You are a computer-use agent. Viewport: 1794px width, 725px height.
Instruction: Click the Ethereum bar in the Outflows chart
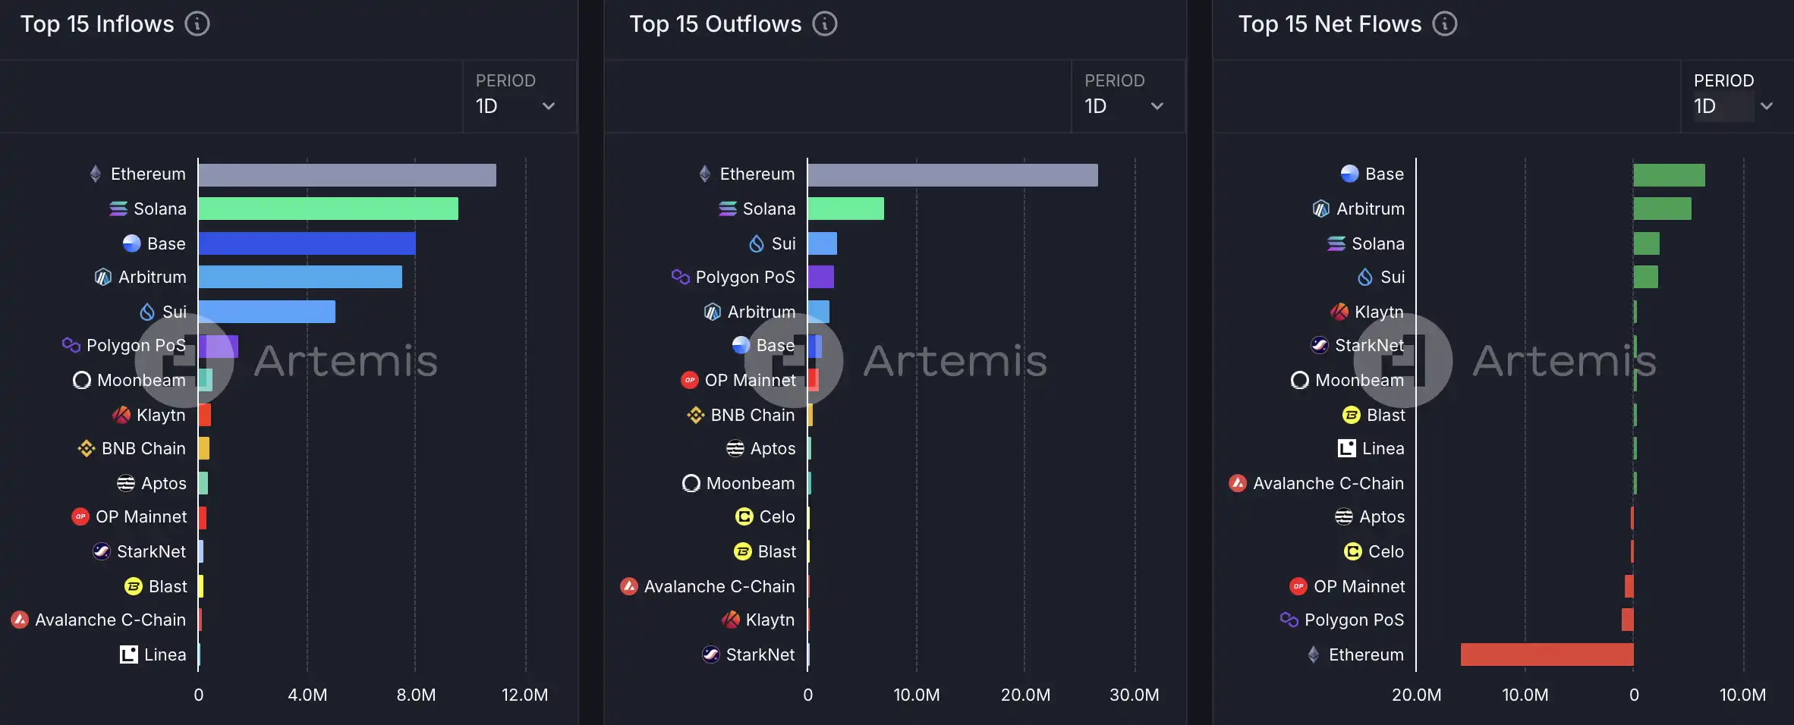953,175
